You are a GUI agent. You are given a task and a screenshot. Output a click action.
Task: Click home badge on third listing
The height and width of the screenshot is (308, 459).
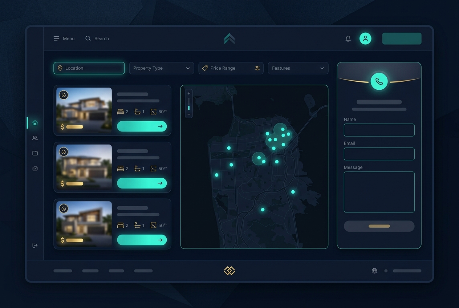coord(64,208)
